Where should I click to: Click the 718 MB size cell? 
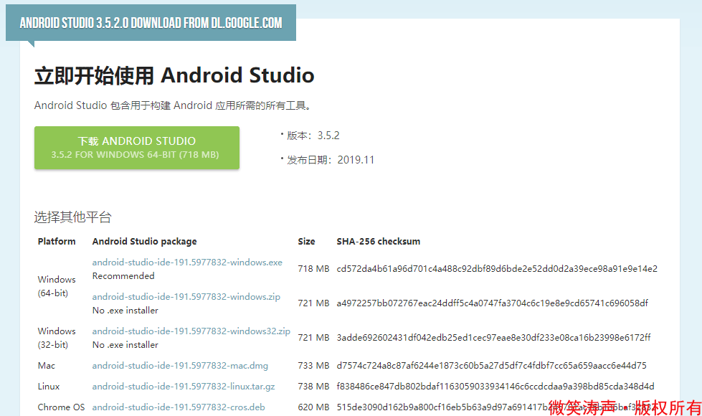tap(314, 269)
